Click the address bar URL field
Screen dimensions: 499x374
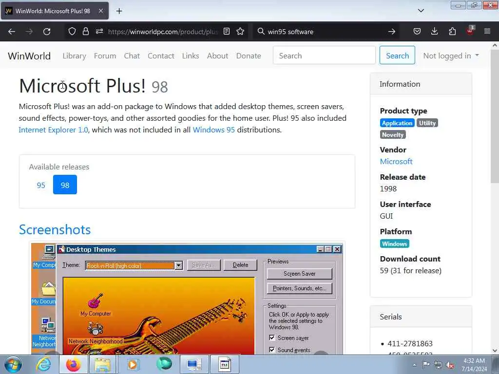click(x=163, y=32)
